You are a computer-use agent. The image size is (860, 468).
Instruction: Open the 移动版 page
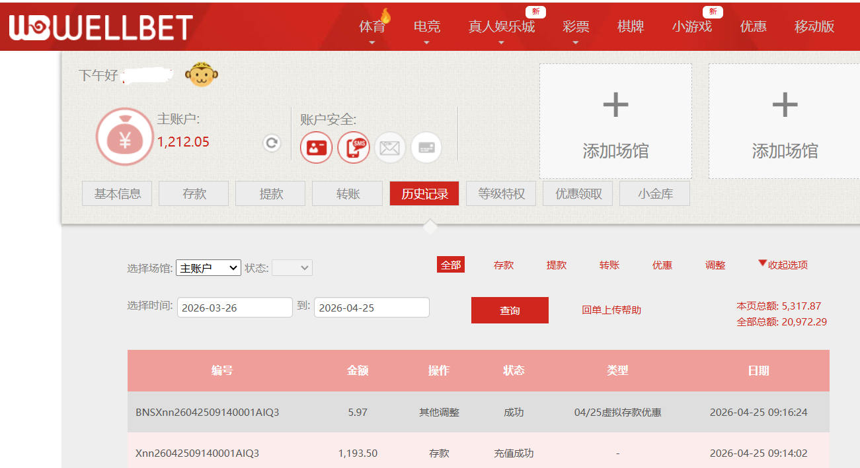[814, 27]
